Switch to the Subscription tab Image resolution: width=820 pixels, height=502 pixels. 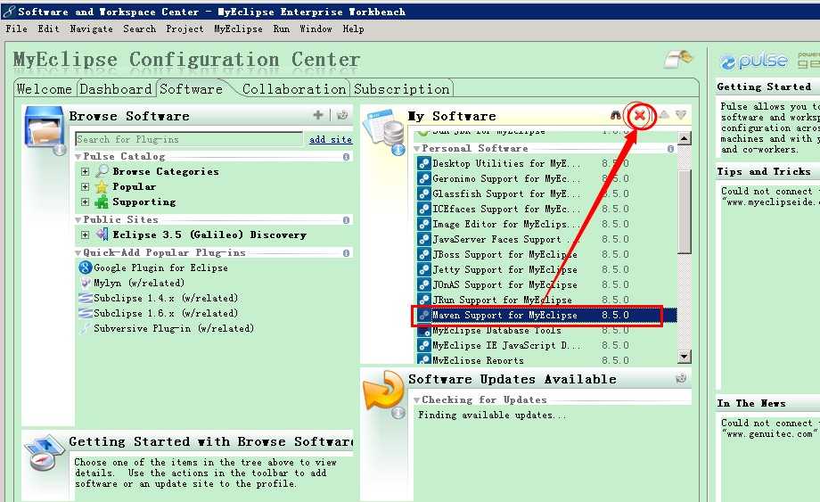pos(402,89)
